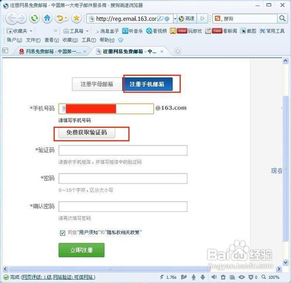Click the browser forward arrow button
This screenshot has width=291, height=283.
pyautogui.click(x=22, y=19)
